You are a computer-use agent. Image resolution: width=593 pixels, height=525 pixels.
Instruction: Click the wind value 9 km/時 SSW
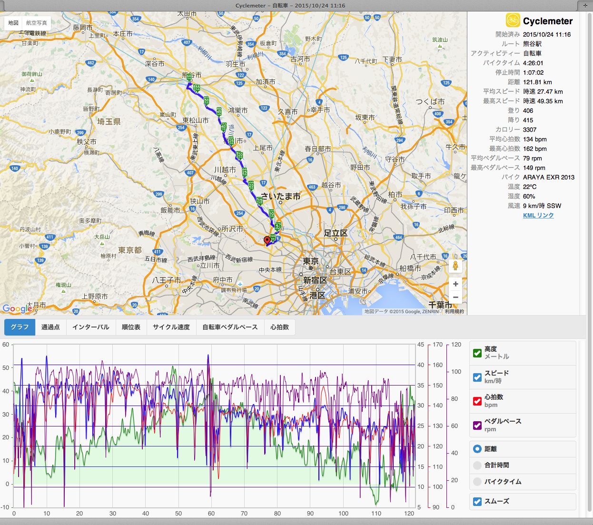coord(542,206)
